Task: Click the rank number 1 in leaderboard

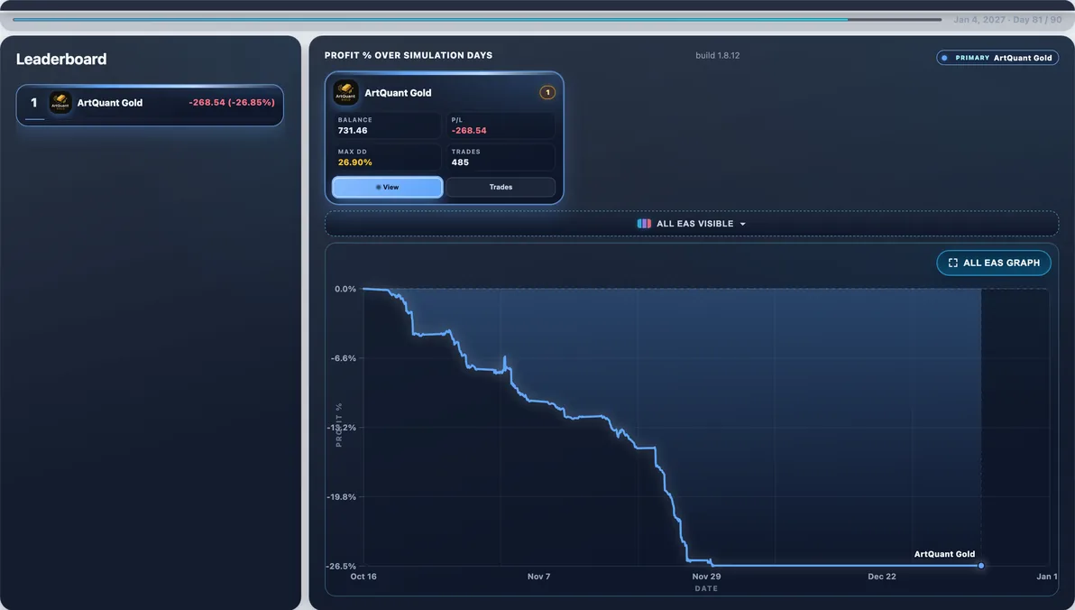Action: (33, 102)
